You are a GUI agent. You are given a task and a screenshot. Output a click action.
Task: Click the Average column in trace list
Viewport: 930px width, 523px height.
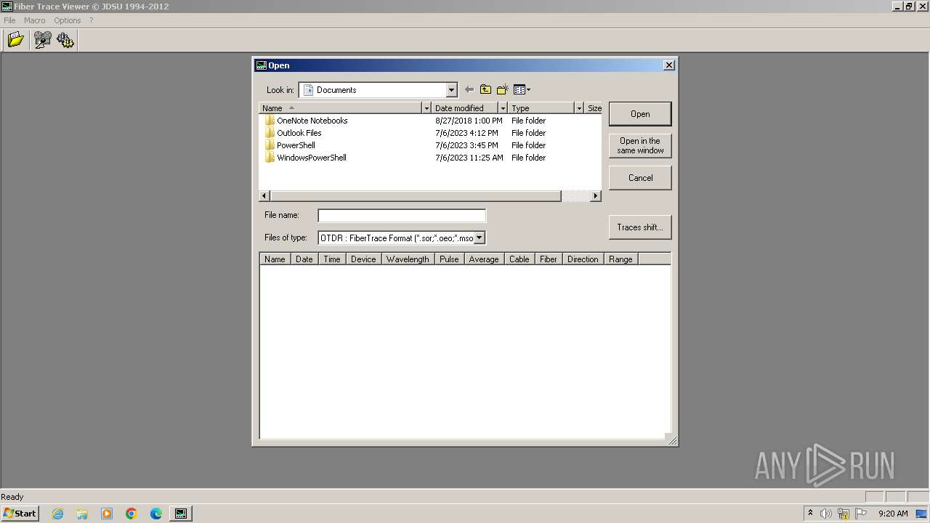pyautogui.click(x=484, y=259)
